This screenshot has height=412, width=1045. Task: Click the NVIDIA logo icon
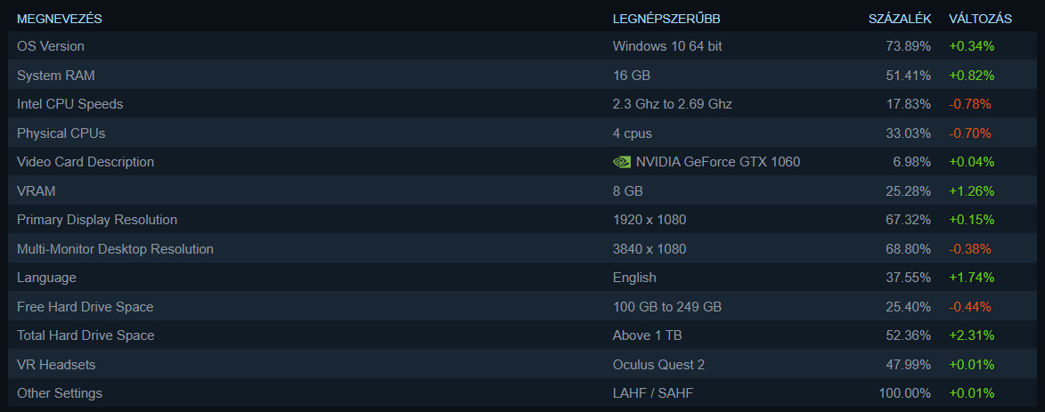coord(622,162)
